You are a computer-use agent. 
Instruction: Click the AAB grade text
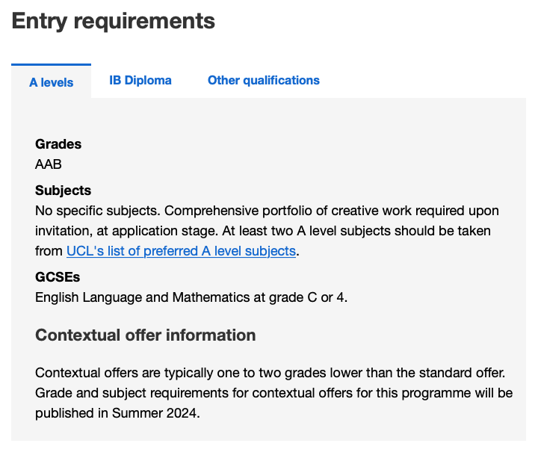(x=49, y=164)
